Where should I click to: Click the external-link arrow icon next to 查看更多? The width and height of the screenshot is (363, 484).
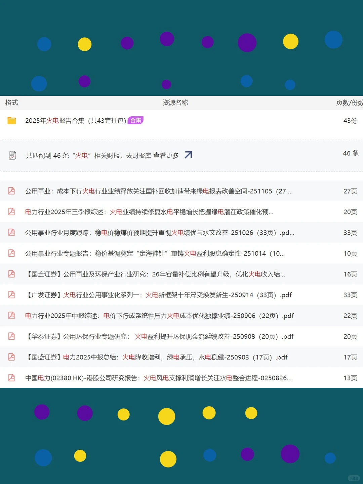coord(188,155)
